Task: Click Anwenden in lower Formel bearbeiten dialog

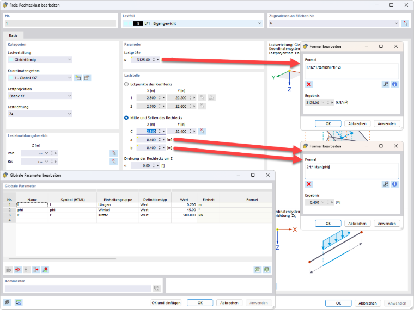Action: (387, 224)
